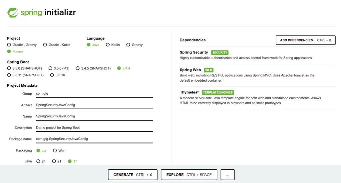Focus the Group input field
The width and height of the screenshot is (341, 183).
(x=95, y=94)
